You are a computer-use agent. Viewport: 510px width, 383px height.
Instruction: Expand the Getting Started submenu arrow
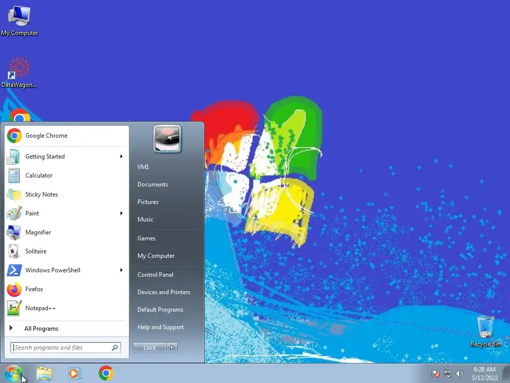(x=122, y=157)
